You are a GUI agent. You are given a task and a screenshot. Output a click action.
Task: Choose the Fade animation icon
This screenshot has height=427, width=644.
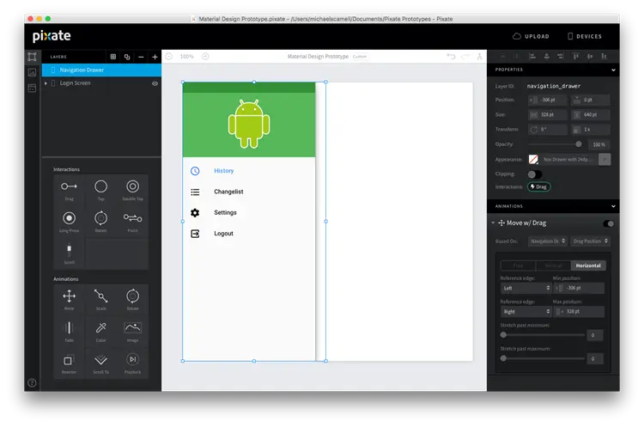click(x=69, y=327)
